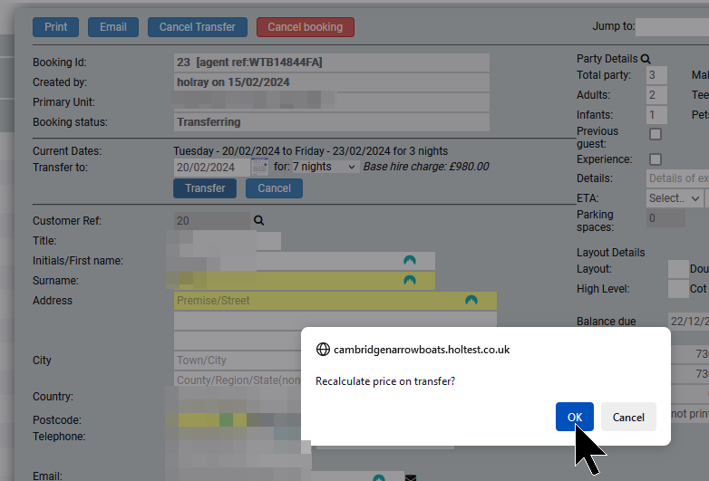Click the Print button
Image resolution: width=709 pixels, height=481 pixels.
[55, 27]
